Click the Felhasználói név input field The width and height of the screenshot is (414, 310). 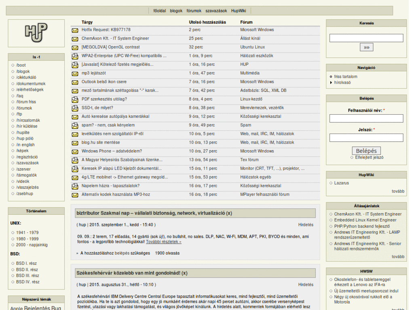(x=365, y=118)
